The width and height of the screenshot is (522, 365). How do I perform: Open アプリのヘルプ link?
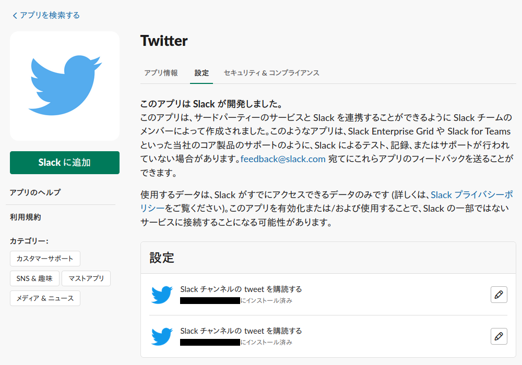click(35, 192)
